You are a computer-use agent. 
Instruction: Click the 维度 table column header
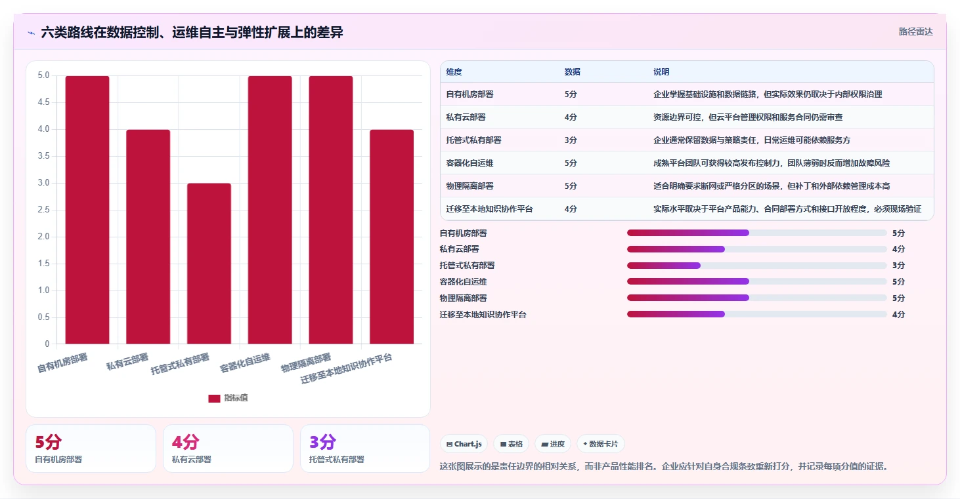454,72
